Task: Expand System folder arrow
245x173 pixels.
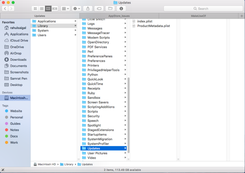Action: [75, 30]
